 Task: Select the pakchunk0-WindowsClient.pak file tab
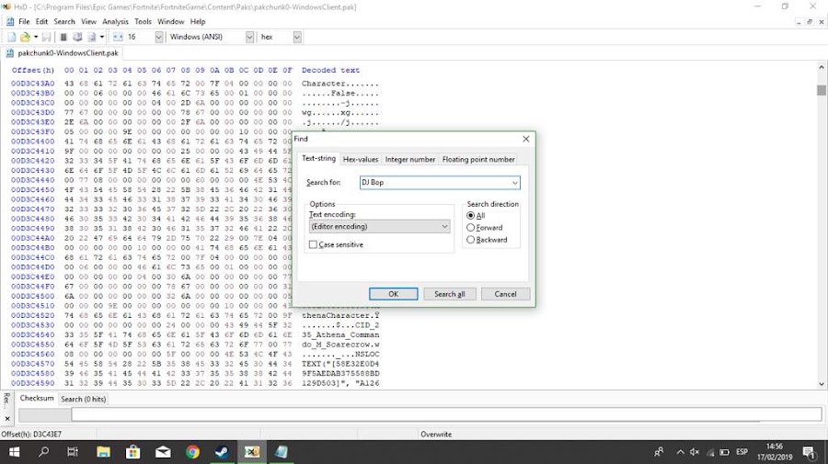(x=63, y=53)
